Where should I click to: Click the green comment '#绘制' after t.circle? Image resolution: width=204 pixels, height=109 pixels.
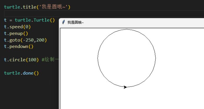pyautogui.click(x=50, y=60)
